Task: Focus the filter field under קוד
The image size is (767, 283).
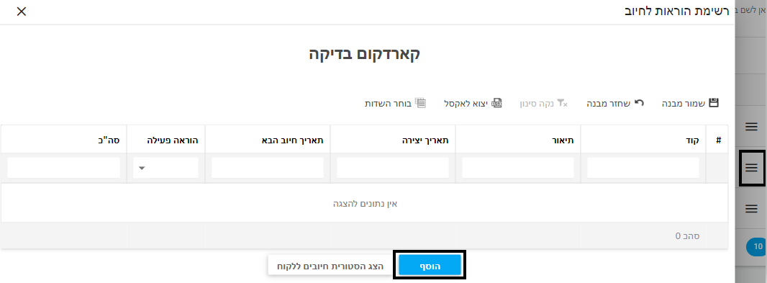Action: coord(643,168)
